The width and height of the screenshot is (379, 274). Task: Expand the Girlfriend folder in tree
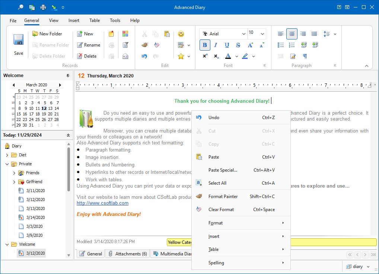pos(14,182)
